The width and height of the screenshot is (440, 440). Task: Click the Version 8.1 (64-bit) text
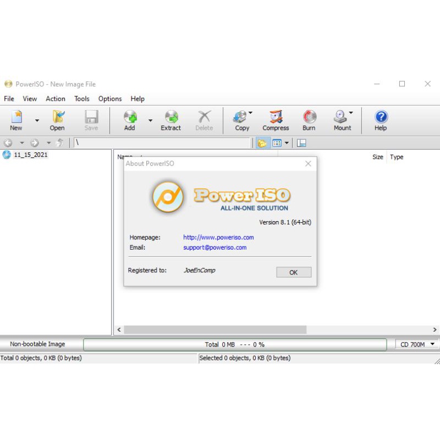285,222
